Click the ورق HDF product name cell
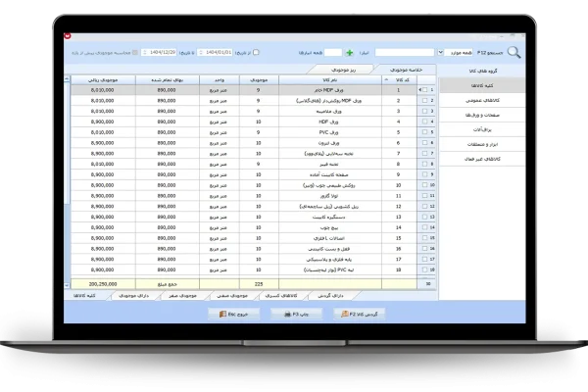This screenshot has height=392, width=588. [x=330, y=122]
